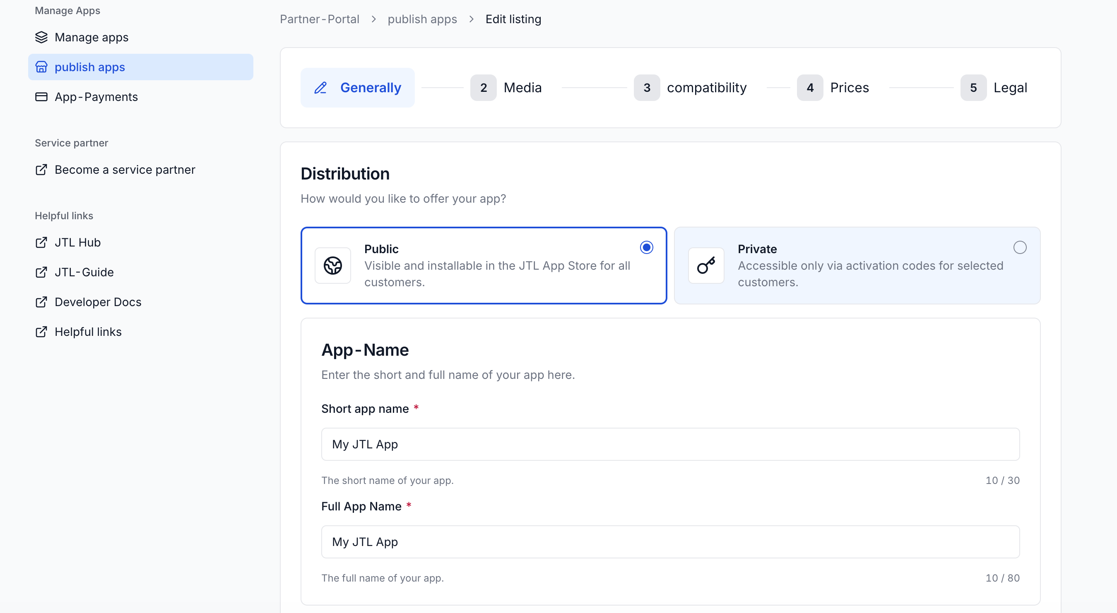
Task: Click the key icon in Private card
Action: [x=706, y=266]
